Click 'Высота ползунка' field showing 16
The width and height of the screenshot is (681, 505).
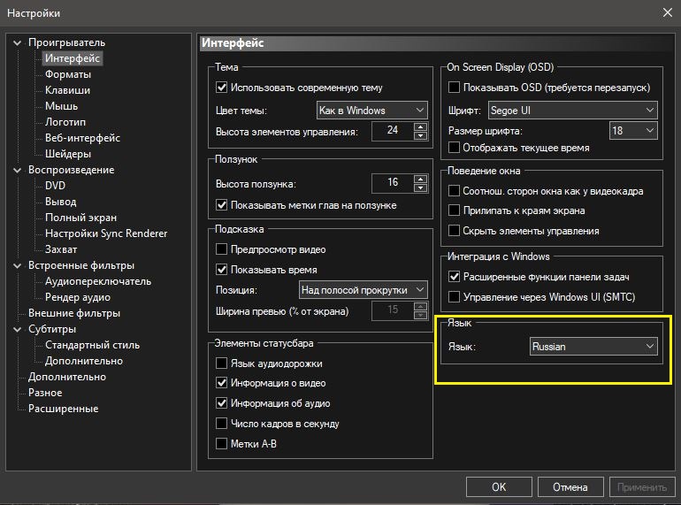[393, 183]
